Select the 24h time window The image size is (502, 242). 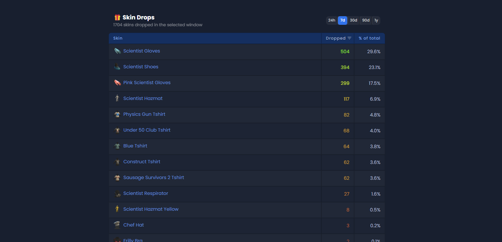332,20
